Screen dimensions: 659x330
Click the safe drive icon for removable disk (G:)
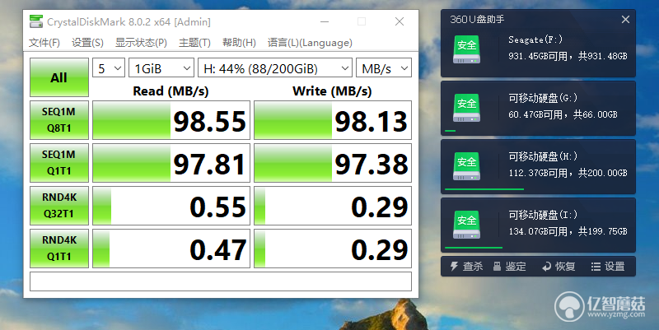(x=466, y=108)
